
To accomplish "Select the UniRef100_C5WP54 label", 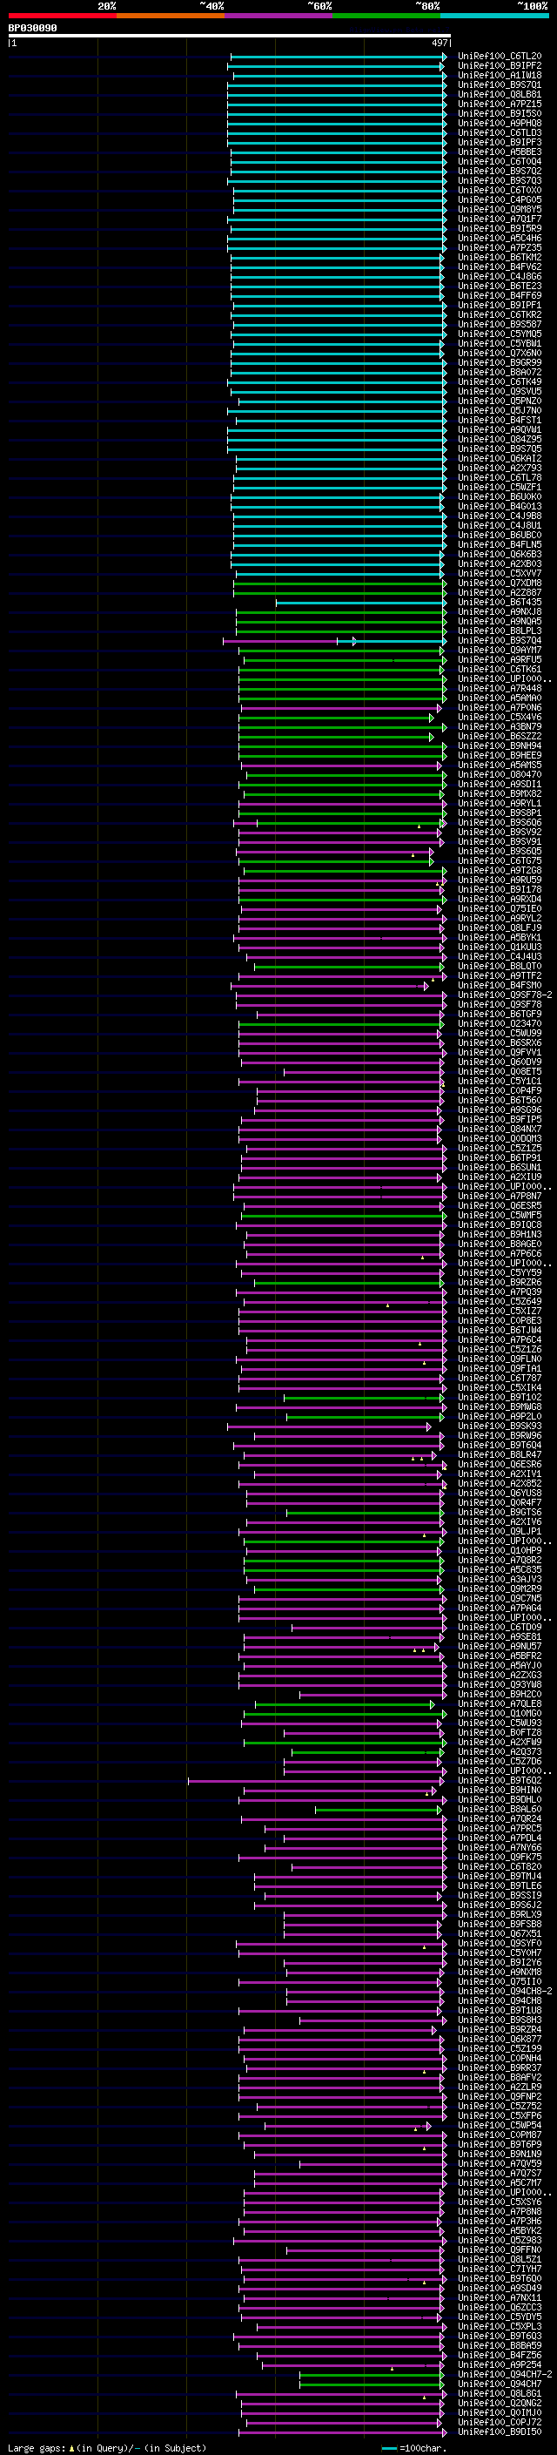I will click(500, 2125).
